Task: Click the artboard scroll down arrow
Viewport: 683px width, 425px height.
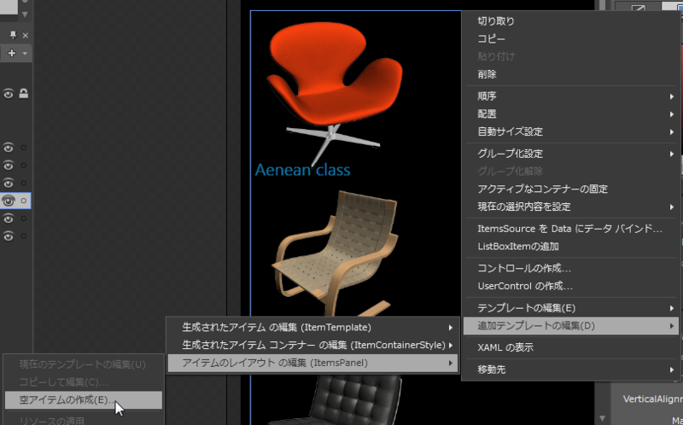Action: point(602,418)
